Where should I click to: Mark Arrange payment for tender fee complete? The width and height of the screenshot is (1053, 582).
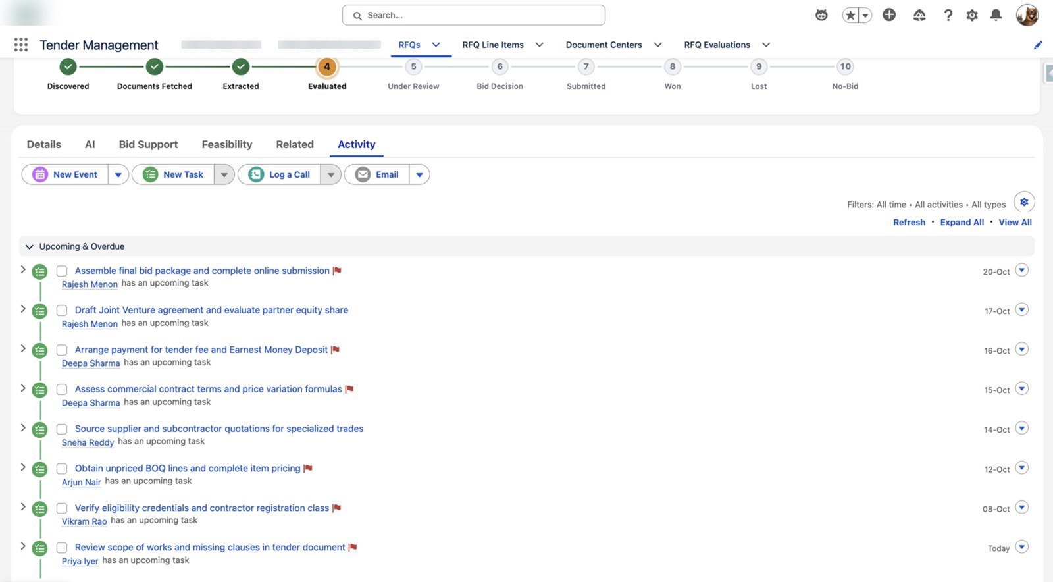(62, 350)
